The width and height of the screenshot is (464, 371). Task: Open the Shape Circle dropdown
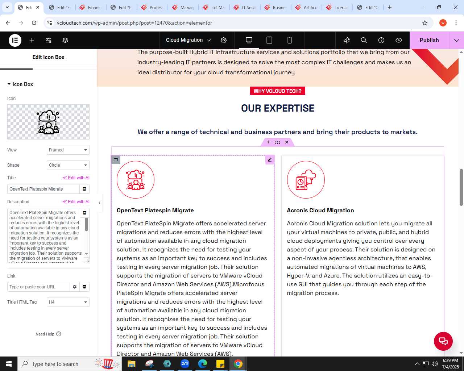68,165
